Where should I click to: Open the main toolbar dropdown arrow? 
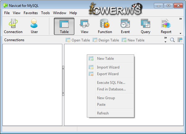pos(180,33)
